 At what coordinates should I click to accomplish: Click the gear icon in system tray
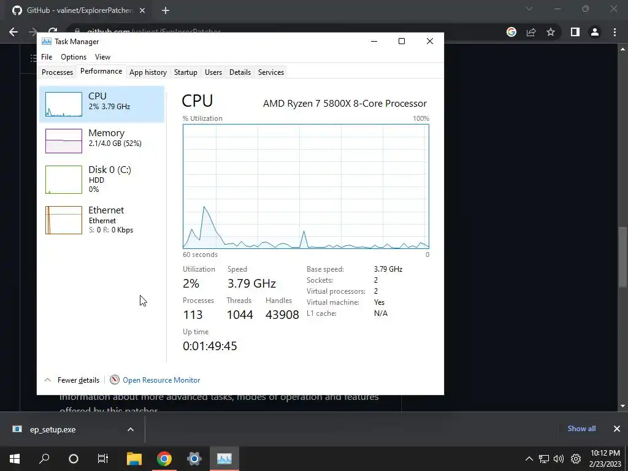(575, 459)
